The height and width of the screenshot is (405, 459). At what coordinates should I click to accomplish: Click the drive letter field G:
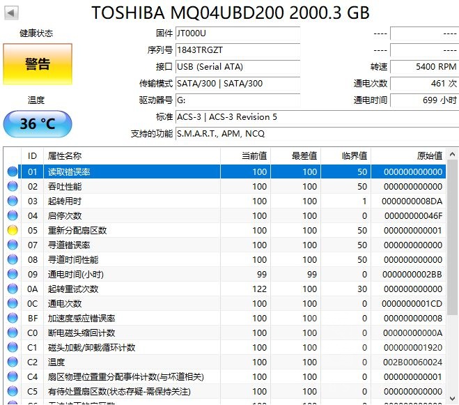(238, 100)
